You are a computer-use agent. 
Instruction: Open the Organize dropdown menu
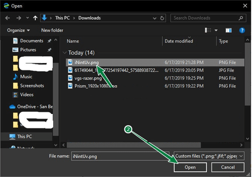pyautogui.click(x=19, y=30)
